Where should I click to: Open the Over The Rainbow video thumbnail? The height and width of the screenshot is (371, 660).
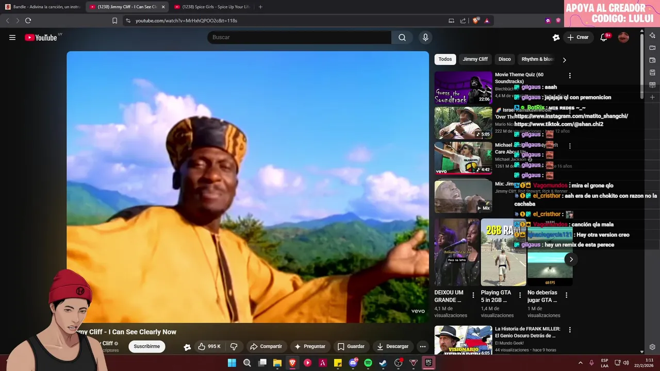pos(463,123)
